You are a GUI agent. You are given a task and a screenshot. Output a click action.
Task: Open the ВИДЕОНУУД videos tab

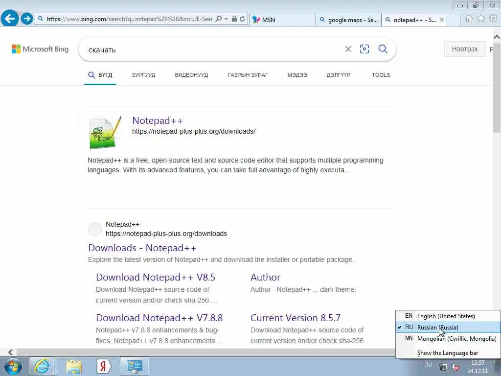pos(191,75)
